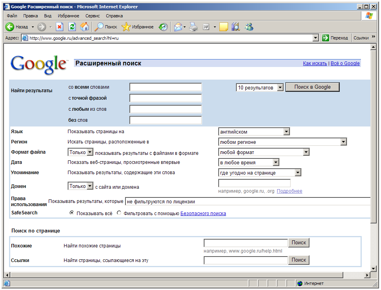381x290 pixels.
Task: Click green Переход go arrow button
Action: coord(325,38)
